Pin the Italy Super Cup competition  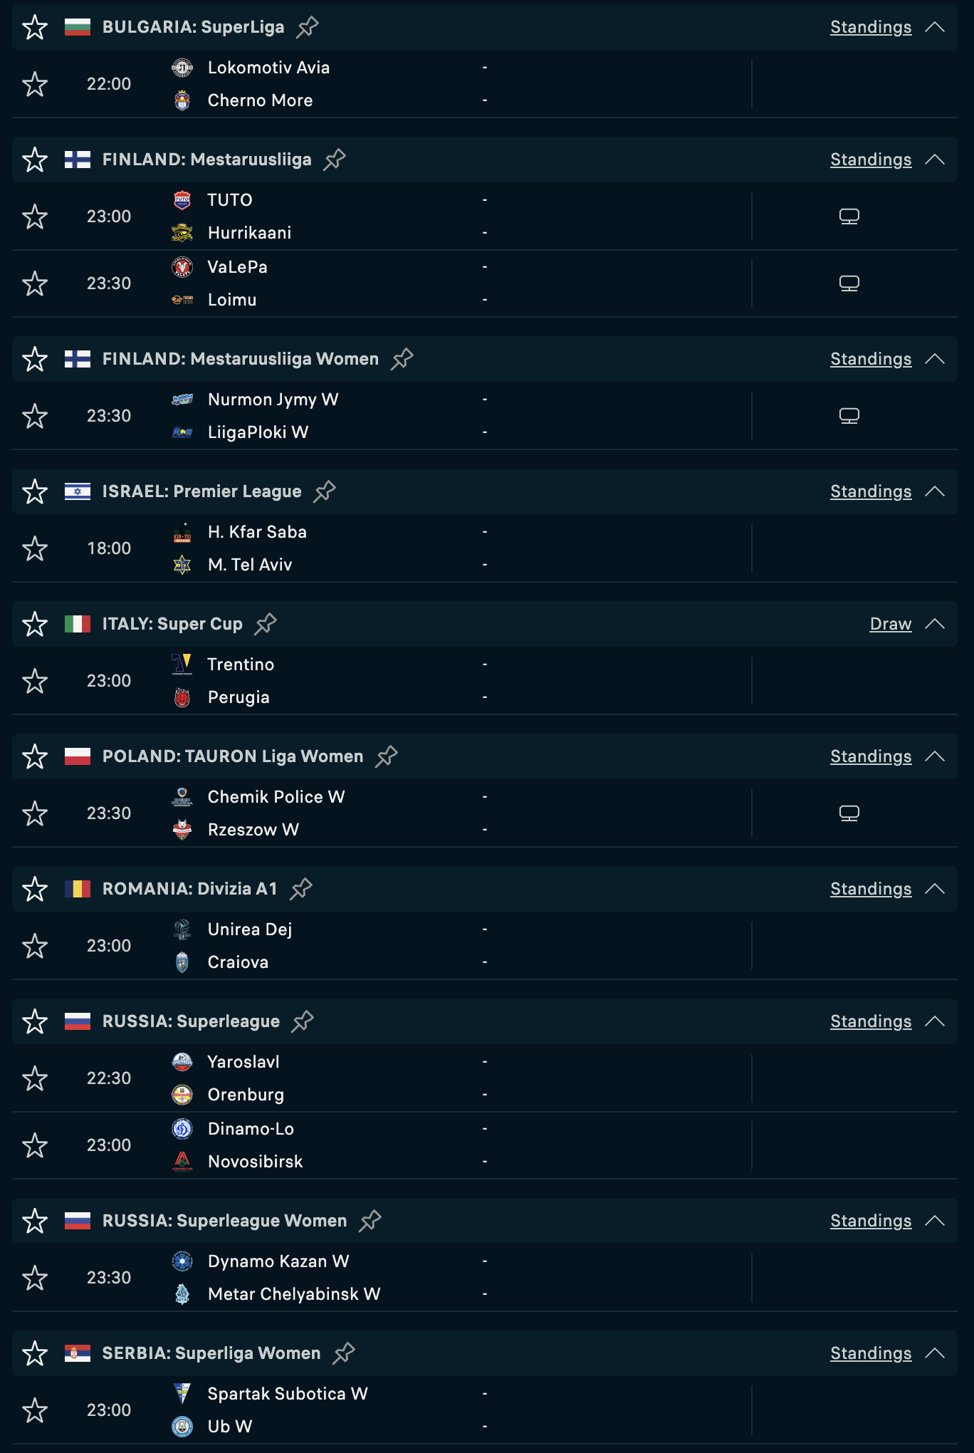(x=266, y=624)
